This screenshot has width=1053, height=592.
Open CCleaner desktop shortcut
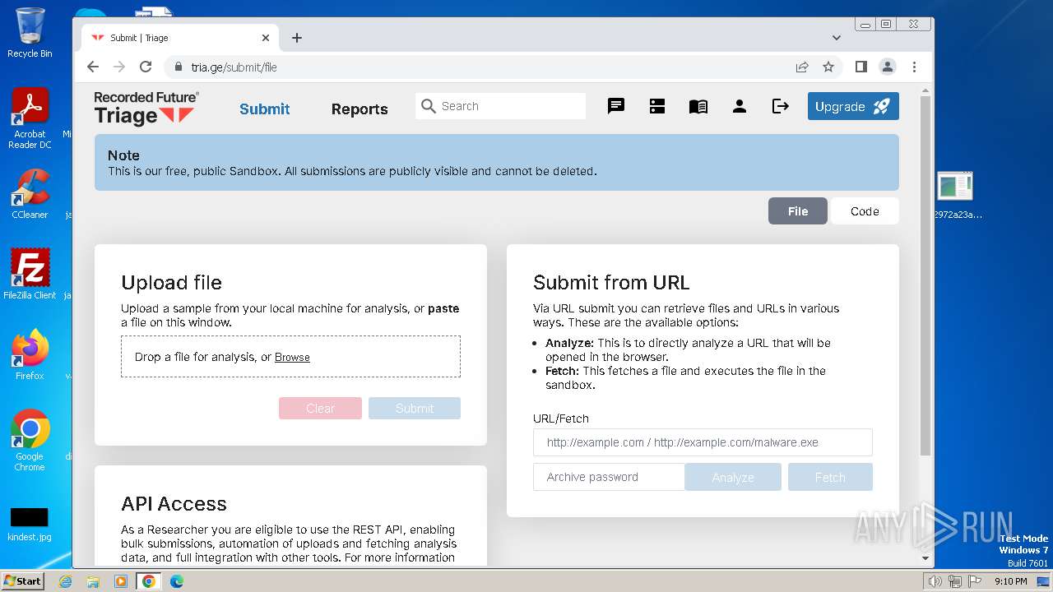tap(30, 195)
